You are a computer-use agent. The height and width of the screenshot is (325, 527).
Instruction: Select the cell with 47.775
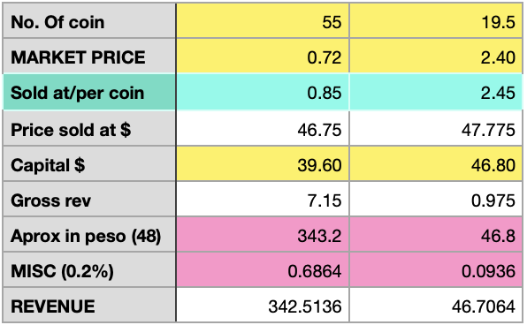click(436, 128)
